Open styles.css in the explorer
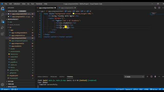164x92 pixels. click(x=20, y=65)
